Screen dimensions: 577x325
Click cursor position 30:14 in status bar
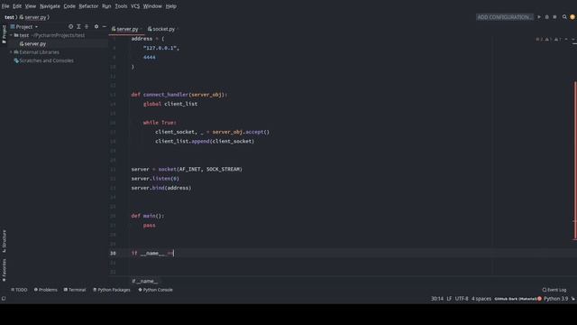point(436,299)
